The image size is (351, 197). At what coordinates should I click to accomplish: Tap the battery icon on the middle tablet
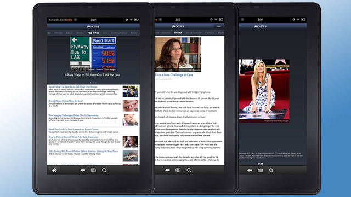(221, 20)
